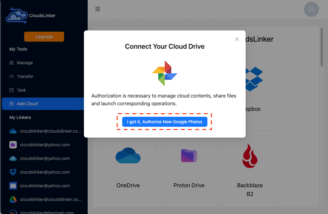Click the Dropbox linker icon in sidebar
The height and width of the screenshot is (214, 328).
13,172
